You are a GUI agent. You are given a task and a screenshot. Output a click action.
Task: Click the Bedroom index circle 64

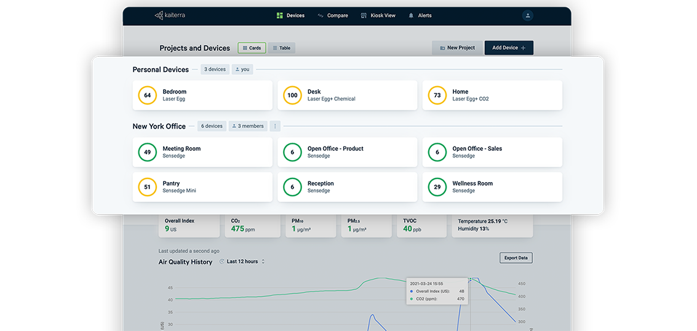pos(148,95)
